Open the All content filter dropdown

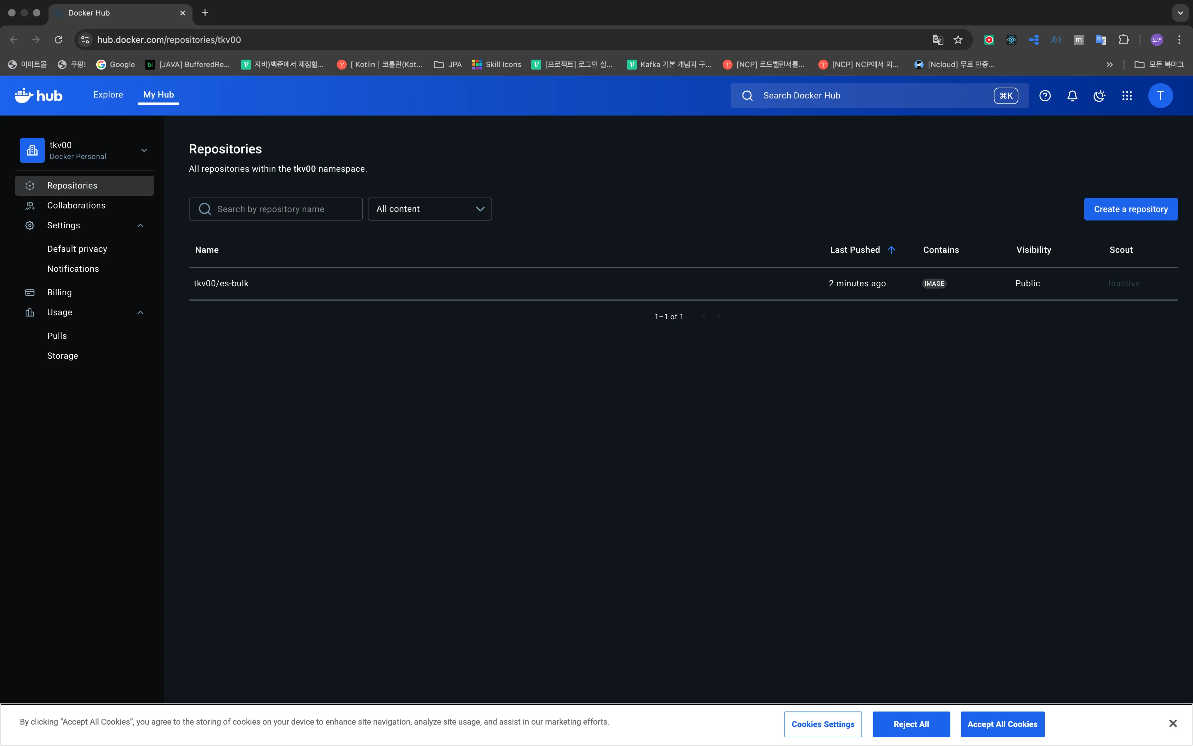(429, 209)
